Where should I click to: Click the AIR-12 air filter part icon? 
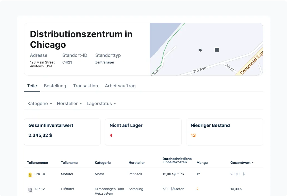pyautogui.click(x=30, y=190)
